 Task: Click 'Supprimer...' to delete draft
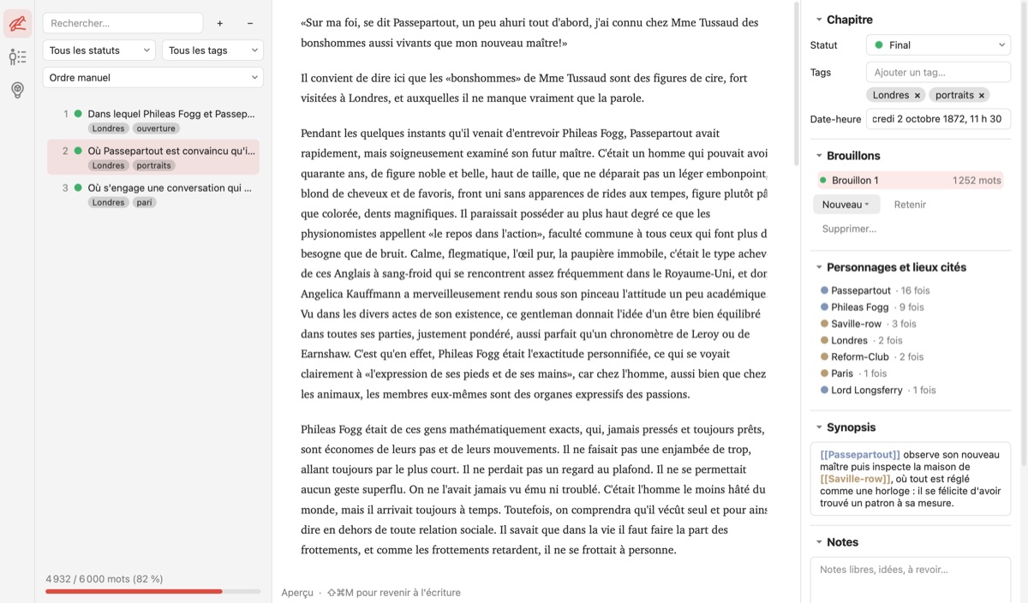849,229
